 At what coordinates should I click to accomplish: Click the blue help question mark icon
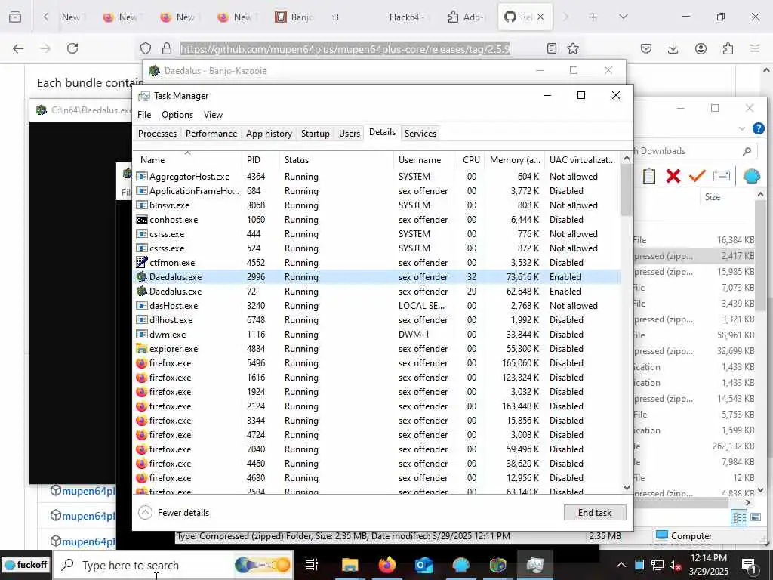[x=758, y=128]
